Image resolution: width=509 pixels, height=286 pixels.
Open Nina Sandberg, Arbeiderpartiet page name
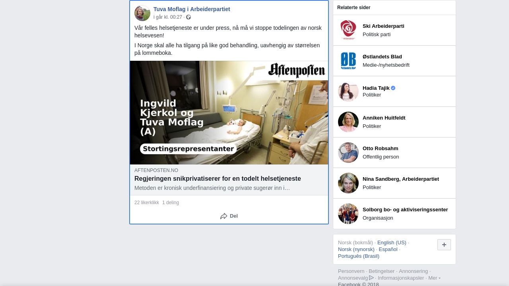point(401,179)
